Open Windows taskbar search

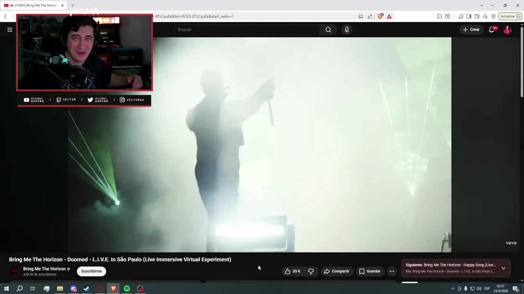[20, 289]
